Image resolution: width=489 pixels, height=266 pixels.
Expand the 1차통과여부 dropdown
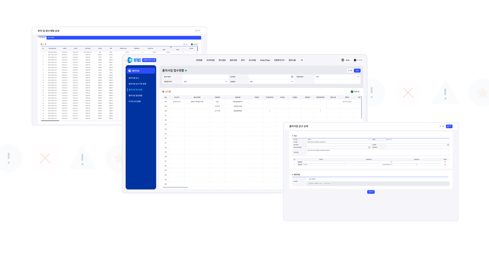point(358,77)
